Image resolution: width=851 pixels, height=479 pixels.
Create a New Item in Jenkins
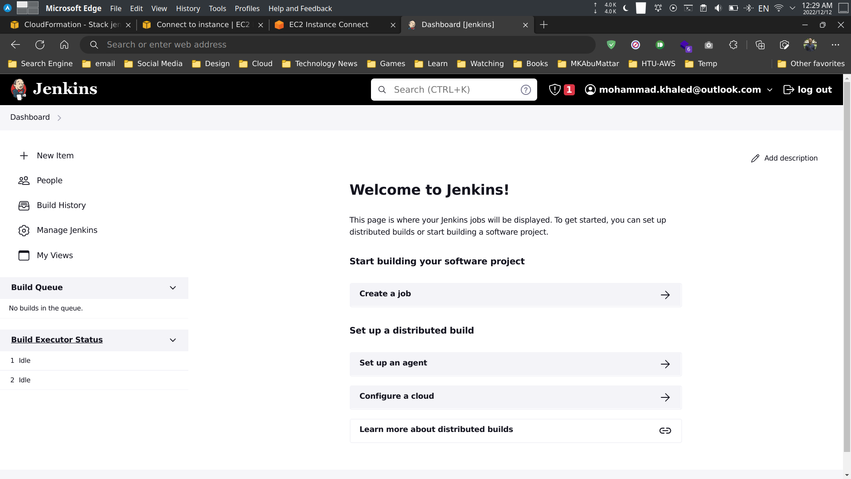pyautogui.click(x=55, y=156)
